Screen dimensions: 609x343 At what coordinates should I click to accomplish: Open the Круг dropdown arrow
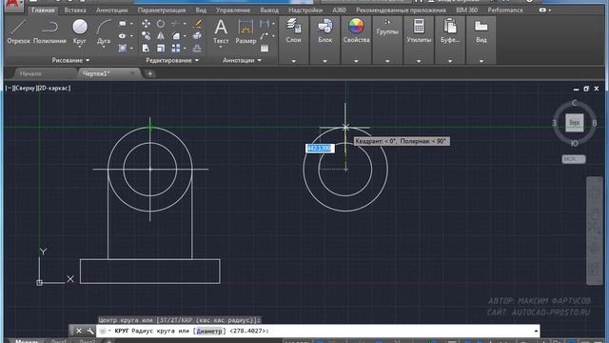coord(80,47)
